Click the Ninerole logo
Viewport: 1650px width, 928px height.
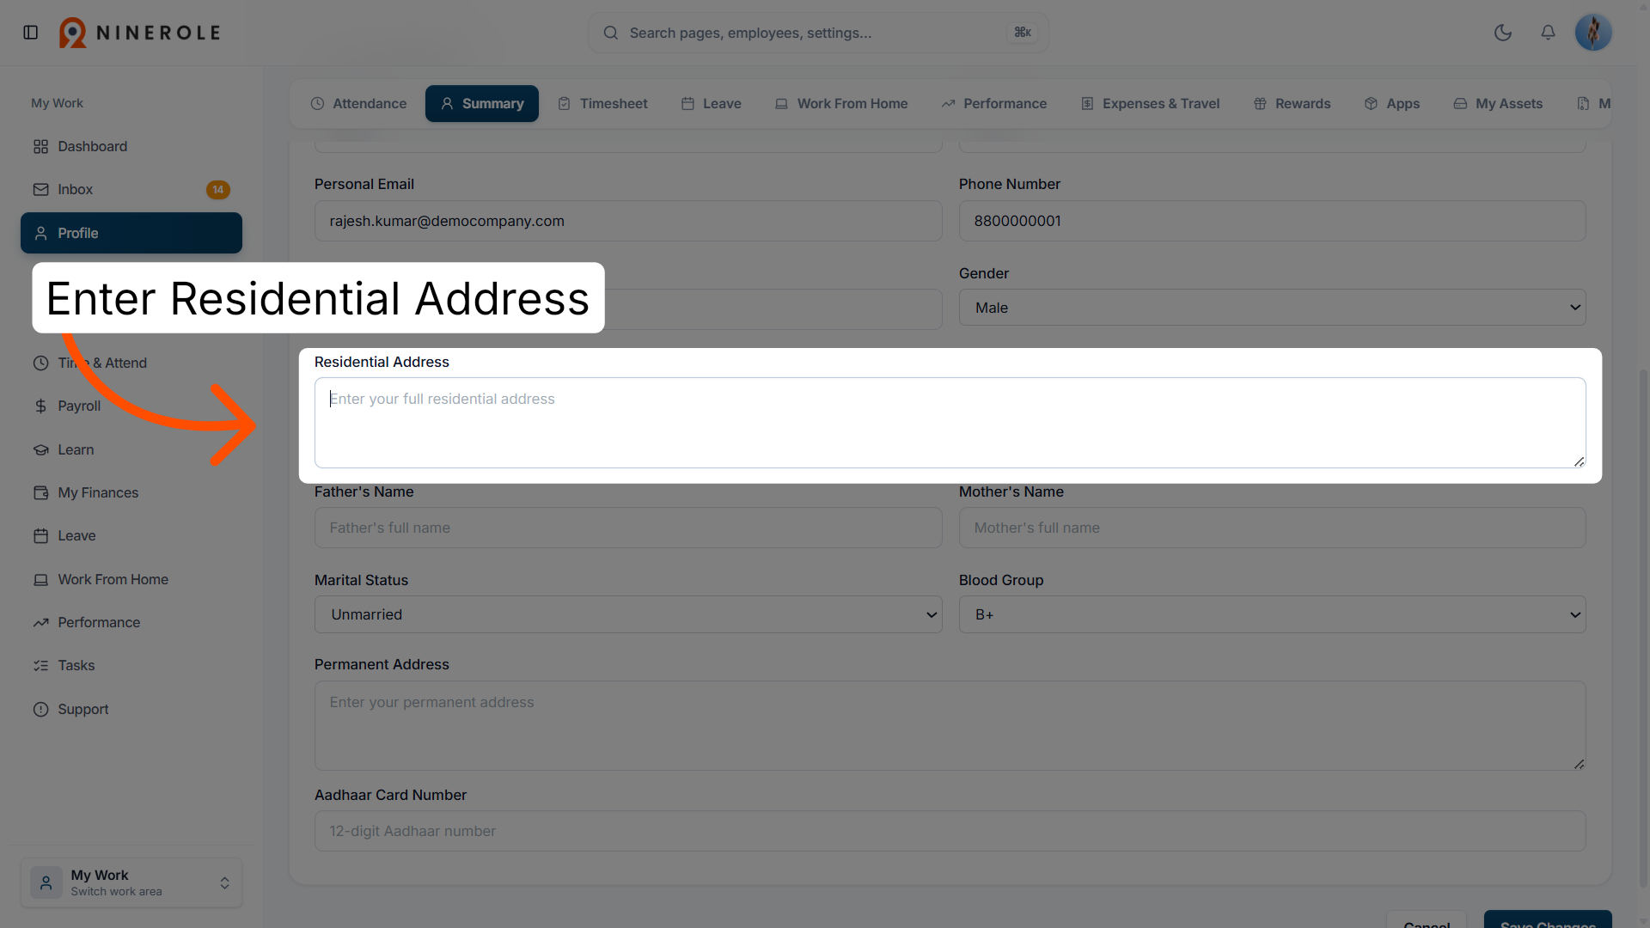tap(140, 33)
